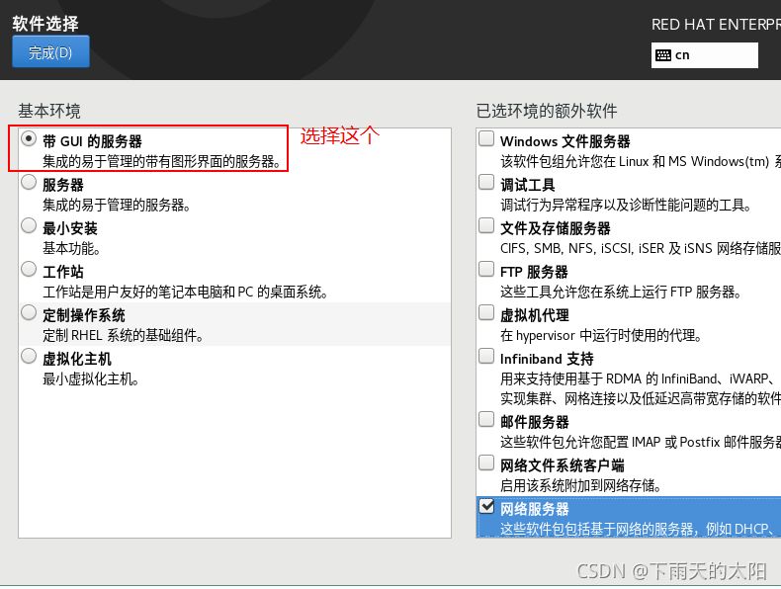The width and height of the screenshot is (781, 589).
Task: Click the keyboard icon beside cn
Action: click(x=663, y=55)
